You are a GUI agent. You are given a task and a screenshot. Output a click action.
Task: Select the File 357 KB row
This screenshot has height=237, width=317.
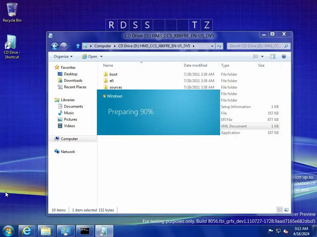[x=250, y=113]
